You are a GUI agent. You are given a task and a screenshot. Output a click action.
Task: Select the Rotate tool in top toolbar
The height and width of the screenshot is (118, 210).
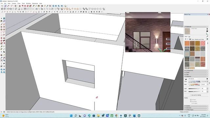(x=28, y=6)
